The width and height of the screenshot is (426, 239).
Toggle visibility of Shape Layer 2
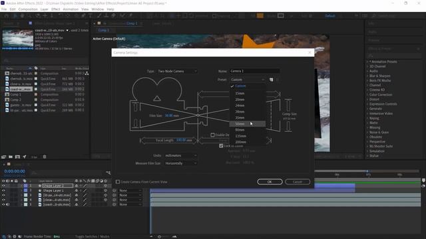[x=3, y=186]
